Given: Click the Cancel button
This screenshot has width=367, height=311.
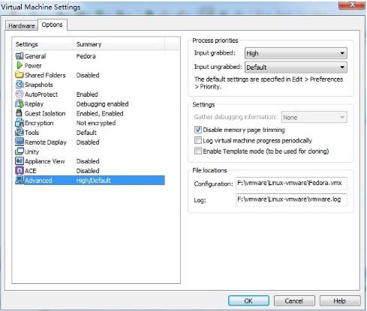Looking at the screenshot, I should click(294, 301).
